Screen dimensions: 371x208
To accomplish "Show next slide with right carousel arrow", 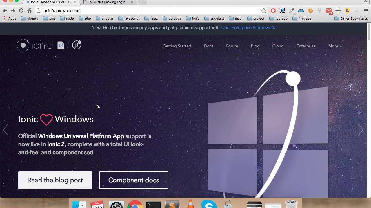I will click(x=360, y=130).
